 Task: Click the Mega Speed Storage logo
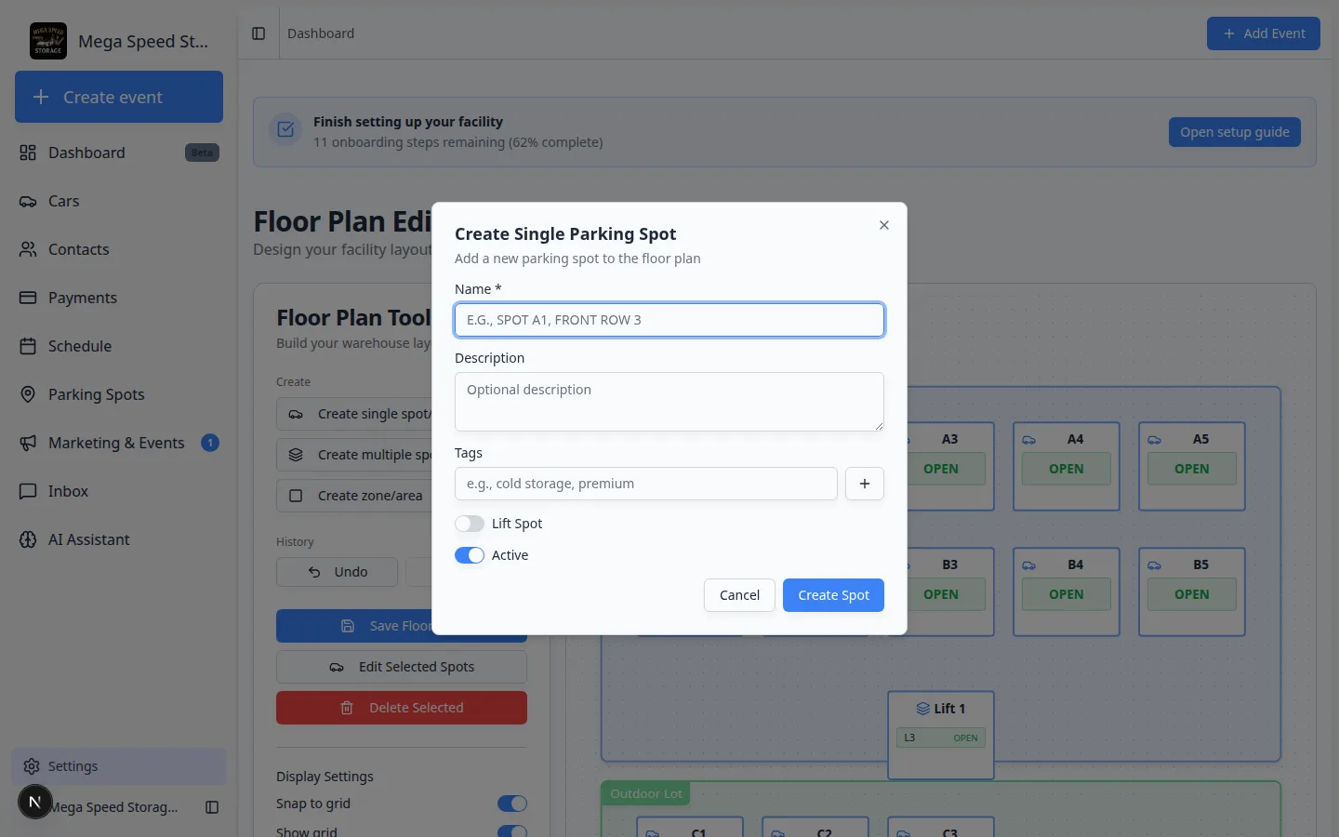[x=48, y=41]
